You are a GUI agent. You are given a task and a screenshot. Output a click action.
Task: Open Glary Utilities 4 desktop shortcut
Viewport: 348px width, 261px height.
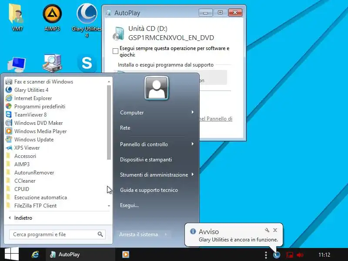coord(87,20)
